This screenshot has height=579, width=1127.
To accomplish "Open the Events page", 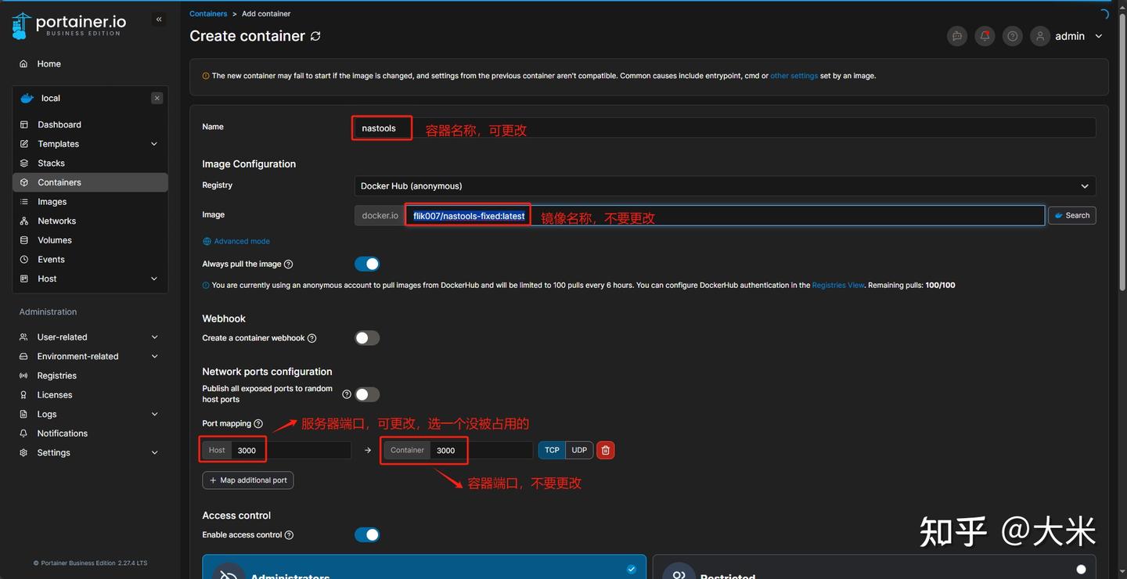I will [x=50, y=259].
